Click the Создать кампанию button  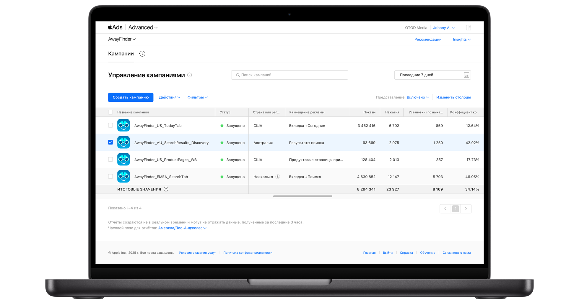(131, 97)
